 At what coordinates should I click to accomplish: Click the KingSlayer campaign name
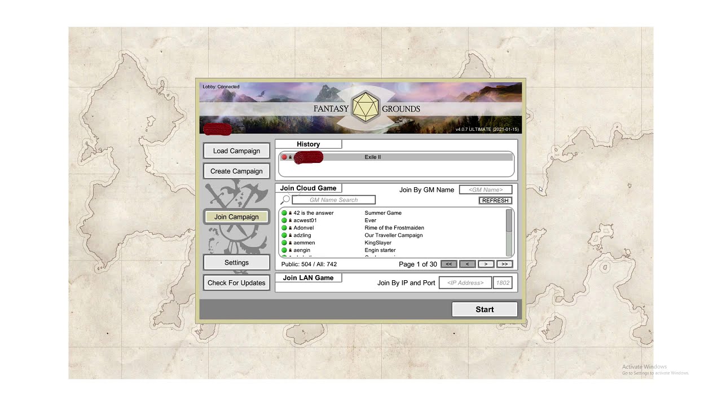(x=378, y=242)
